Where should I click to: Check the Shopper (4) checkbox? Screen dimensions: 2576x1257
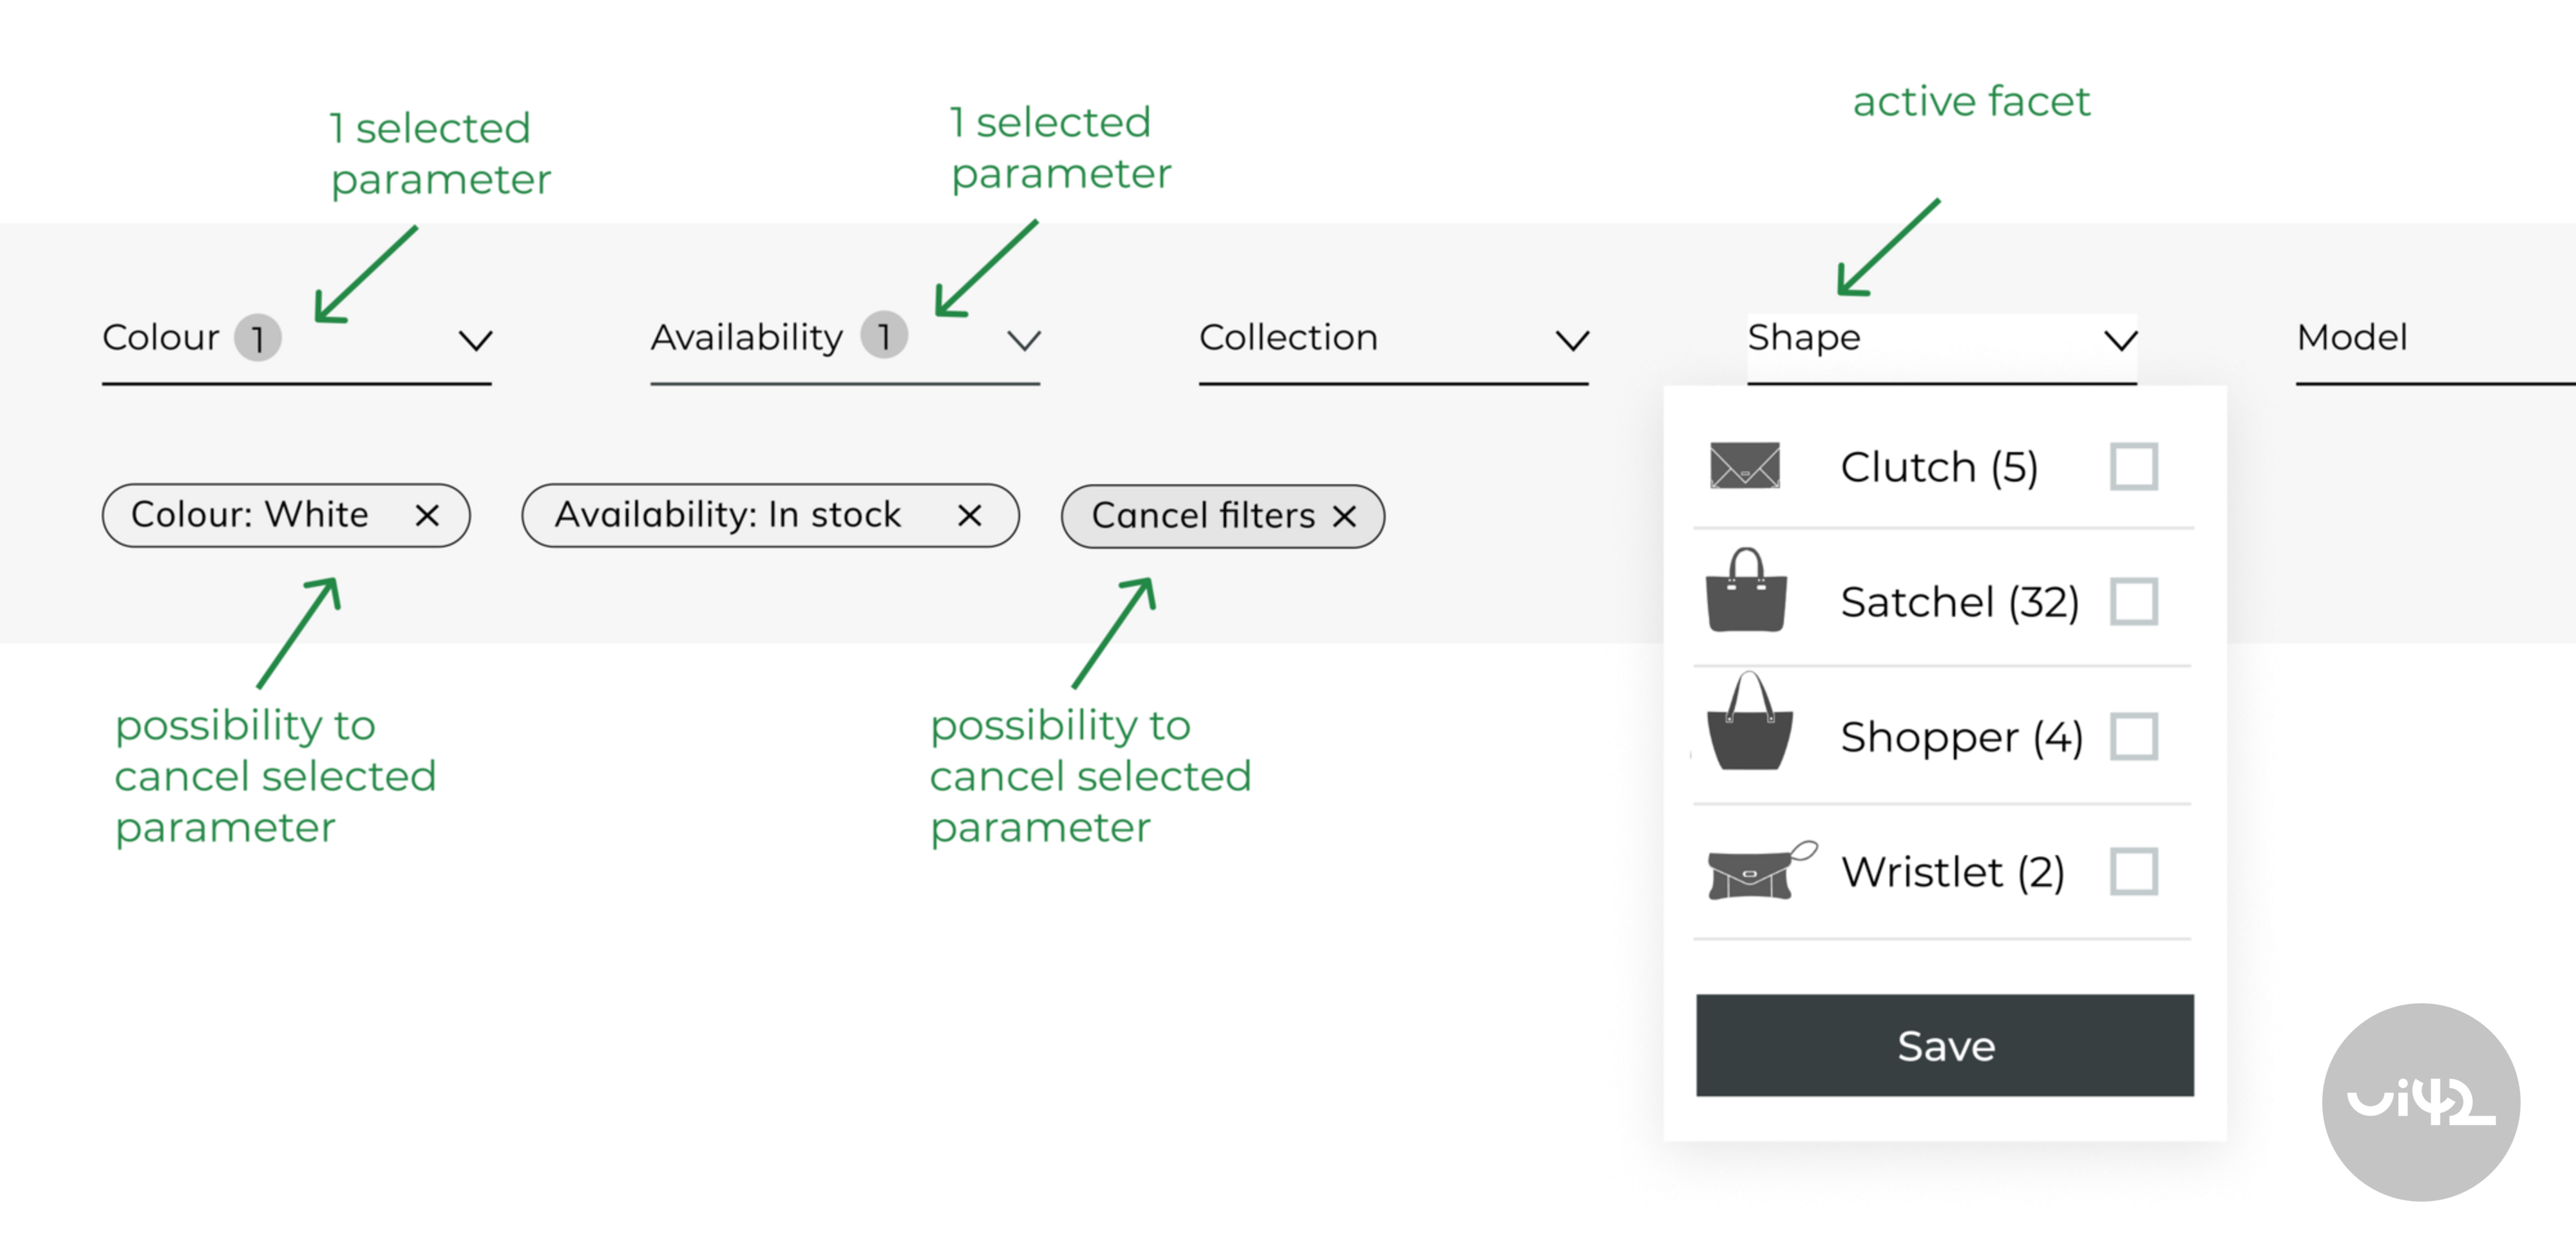pyautogui.click(x=2136, y=735)
